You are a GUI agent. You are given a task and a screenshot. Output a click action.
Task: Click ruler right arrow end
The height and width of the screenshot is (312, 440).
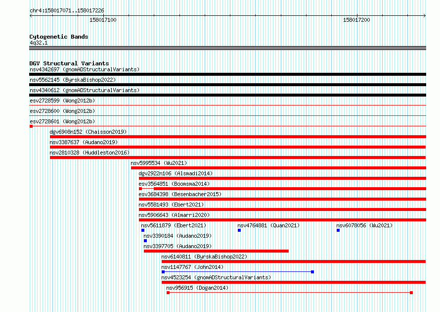coord(425,15)
